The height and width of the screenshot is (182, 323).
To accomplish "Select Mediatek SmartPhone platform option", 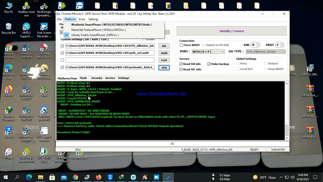I will tap(114, 25).
